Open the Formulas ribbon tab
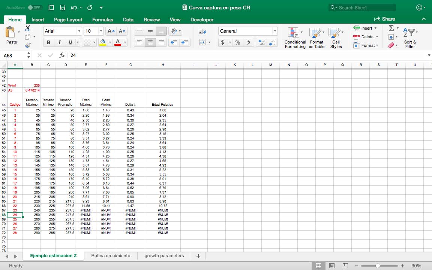The image size is (432, 270). click(102, 19)
